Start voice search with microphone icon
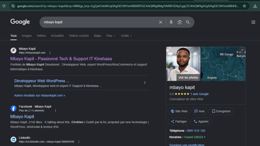Viewport: 260px width, 146px height. tap(171, 22)
